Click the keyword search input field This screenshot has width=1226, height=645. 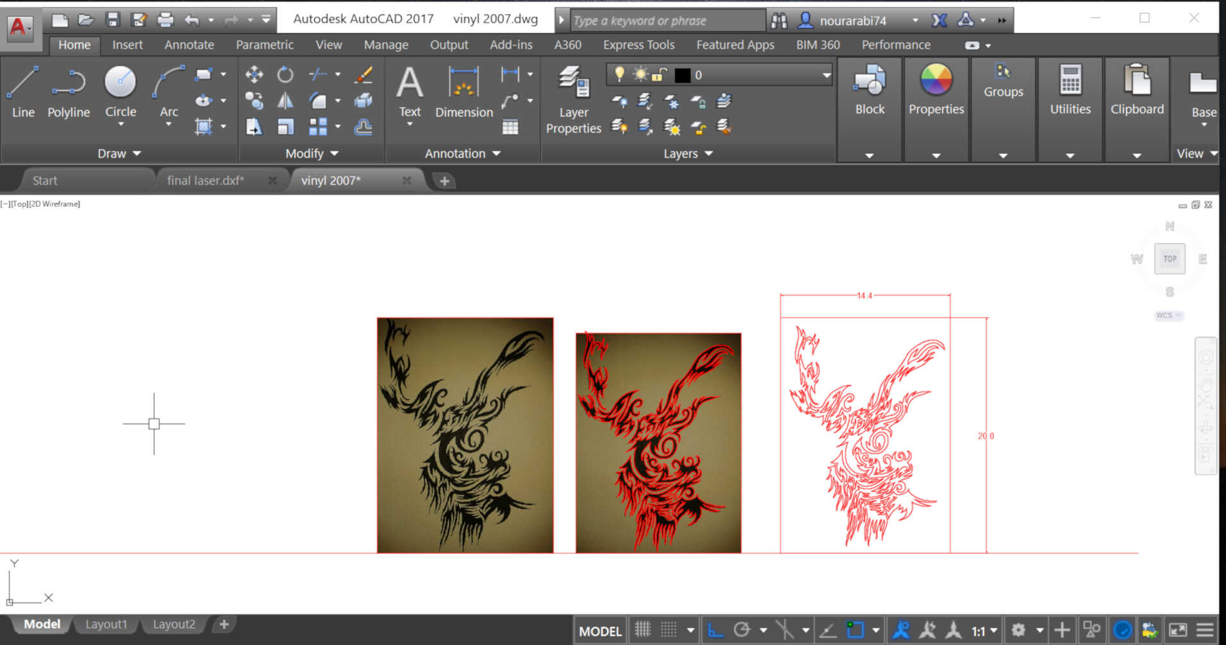click(667, 21)
